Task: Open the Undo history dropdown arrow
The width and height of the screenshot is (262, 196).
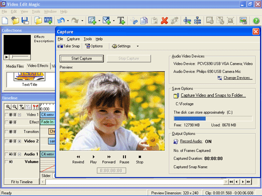Action: (68, 21)
